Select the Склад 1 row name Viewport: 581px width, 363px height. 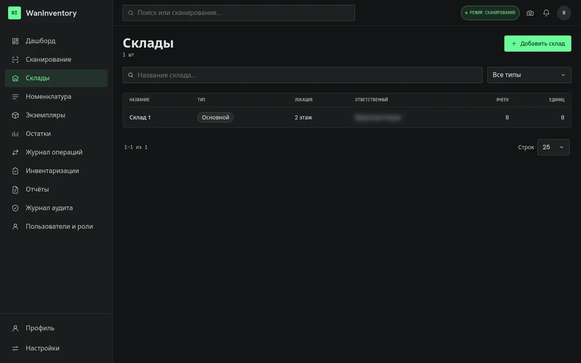click(x=140, y=118)
